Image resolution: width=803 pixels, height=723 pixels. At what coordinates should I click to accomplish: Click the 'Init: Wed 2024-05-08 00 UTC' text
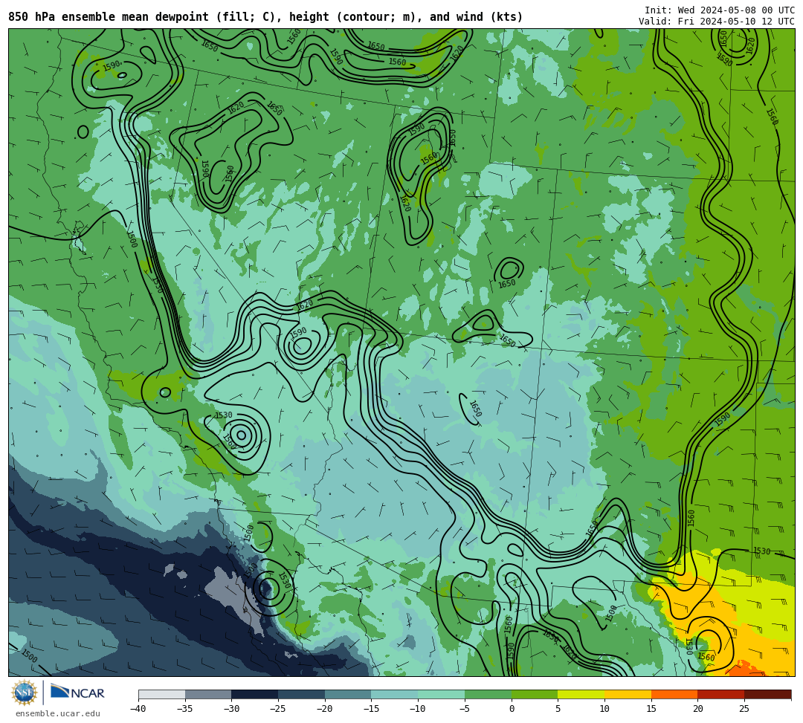pos(720,10)
